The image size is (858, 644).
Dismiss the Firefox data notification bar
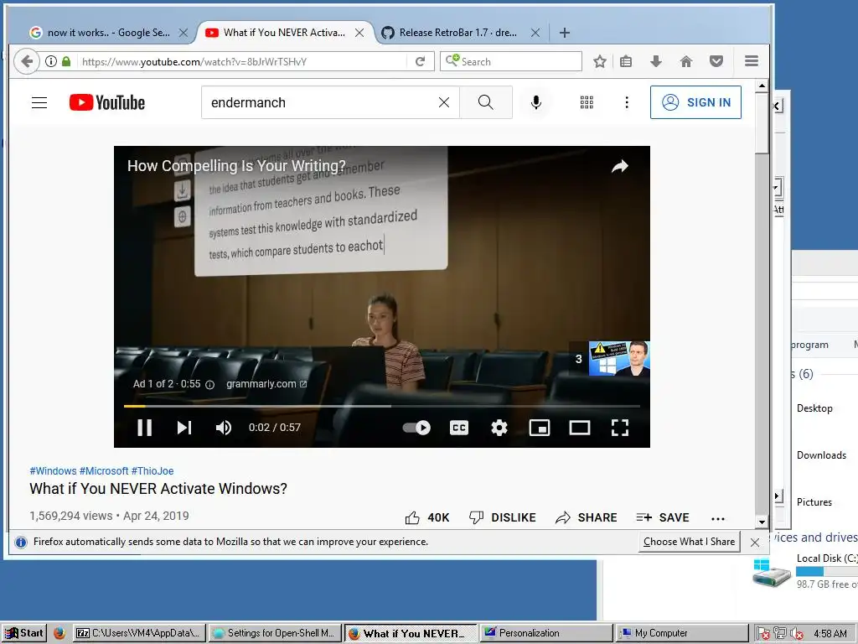point(755,543)
